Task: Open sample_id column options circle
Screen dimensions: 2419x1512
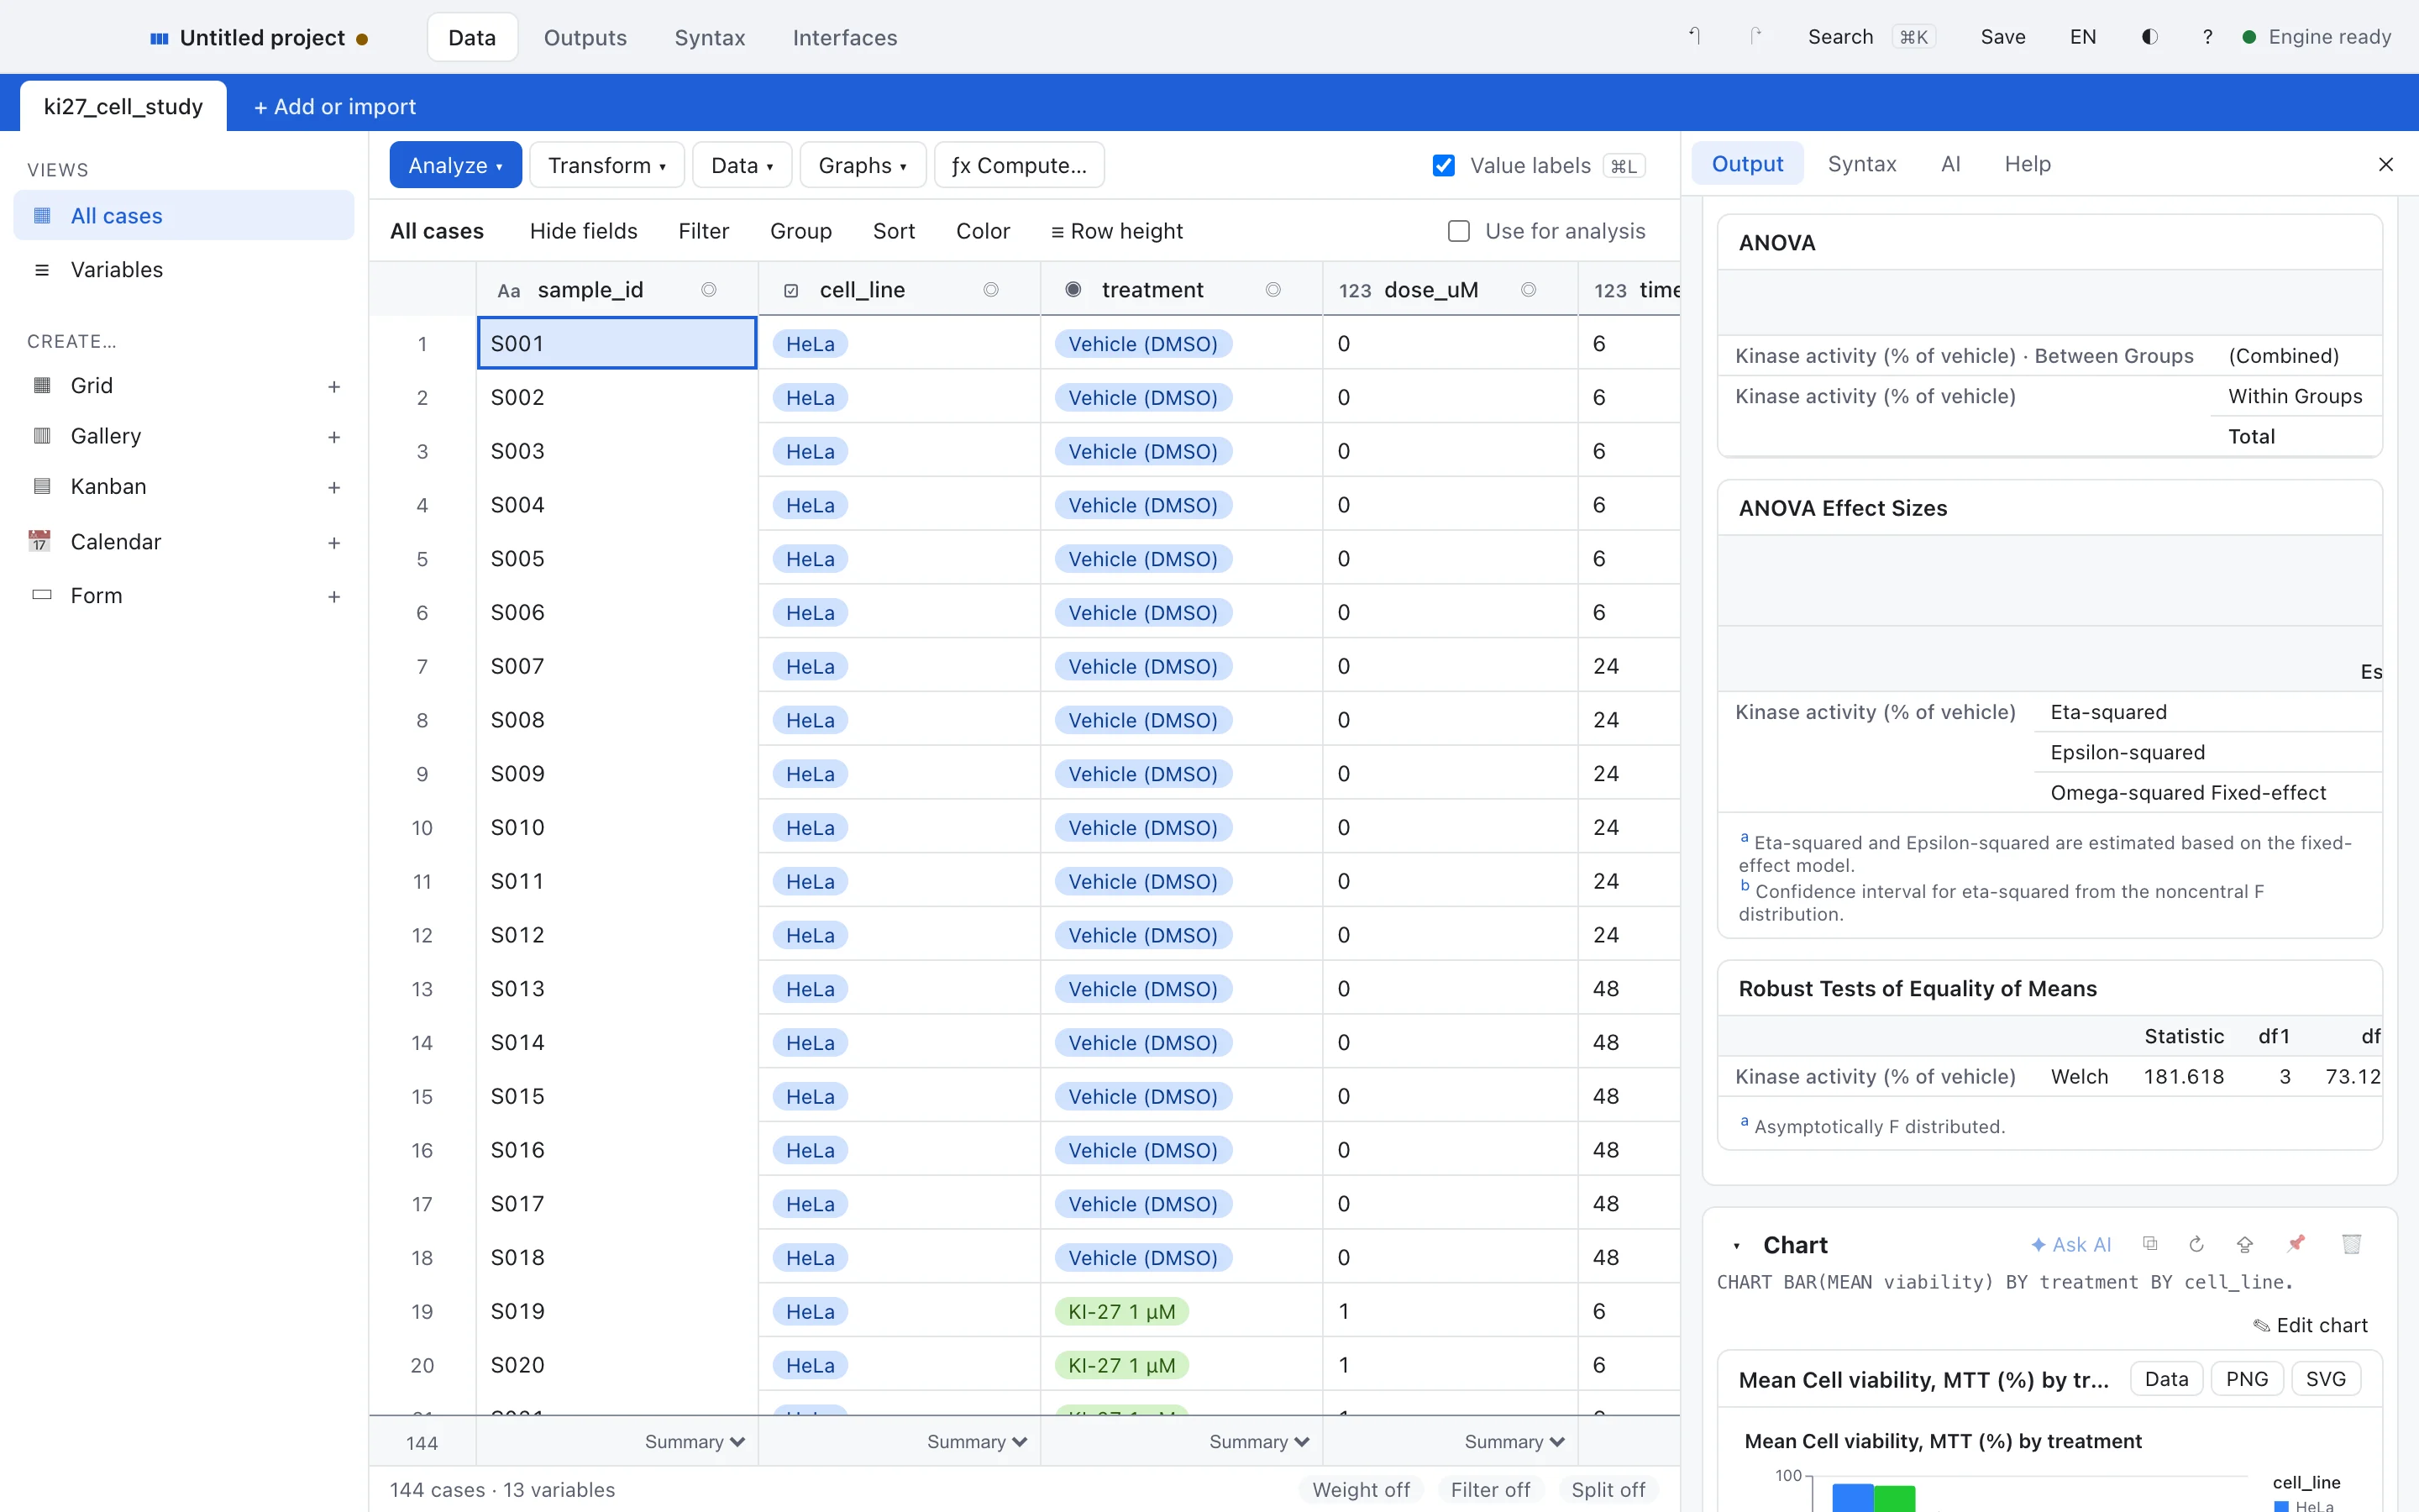Action: [709, 290]
